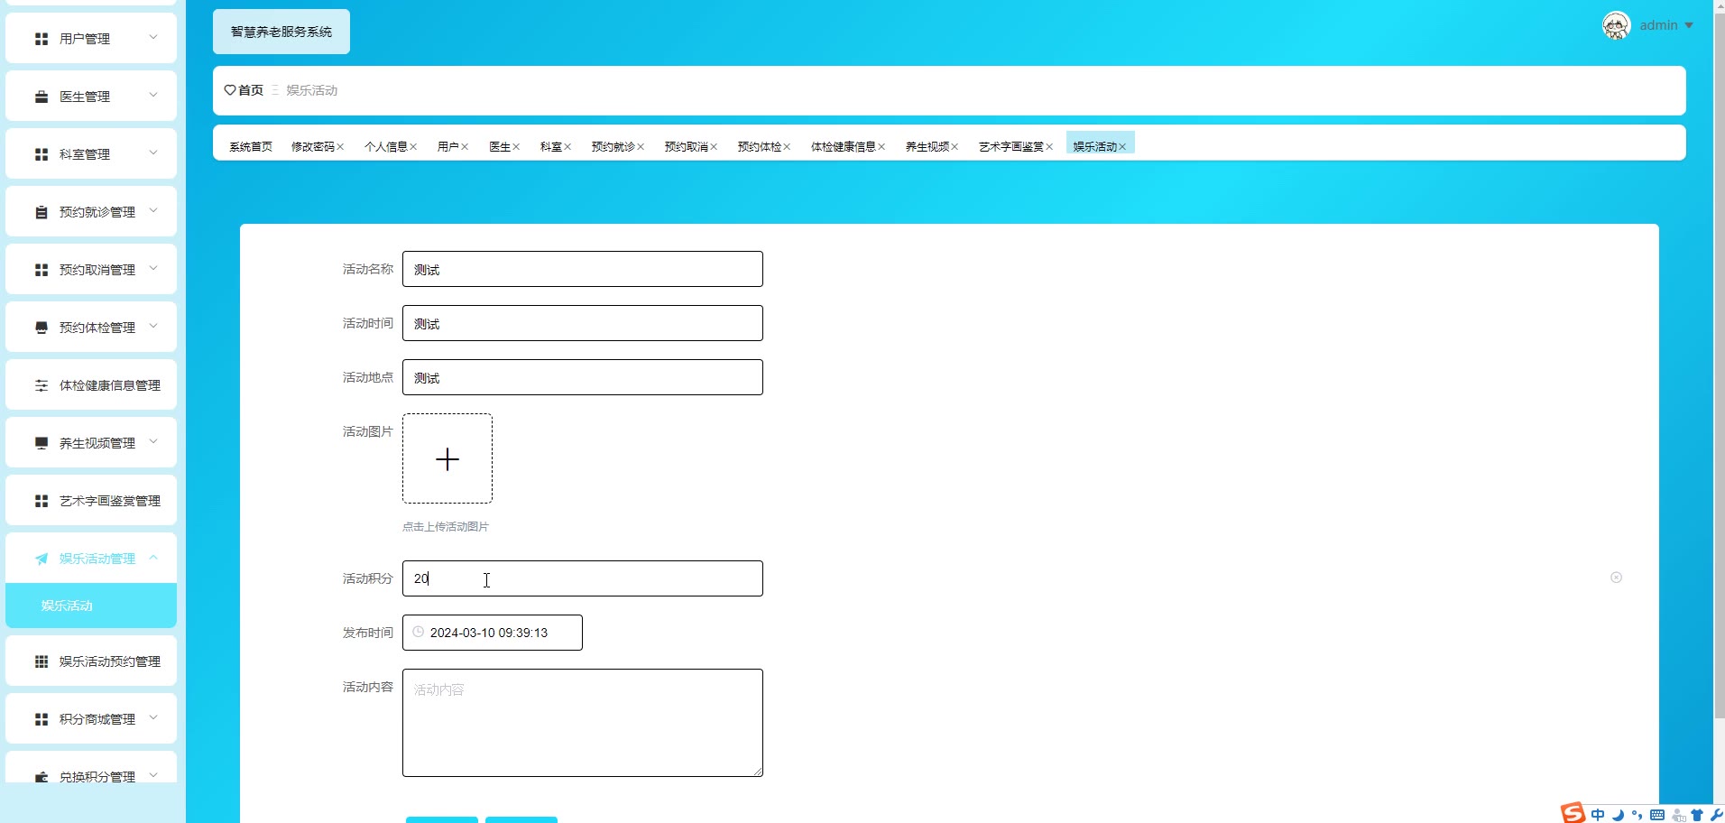Click the 智慧养老服务系统 title button

point(281,32)
